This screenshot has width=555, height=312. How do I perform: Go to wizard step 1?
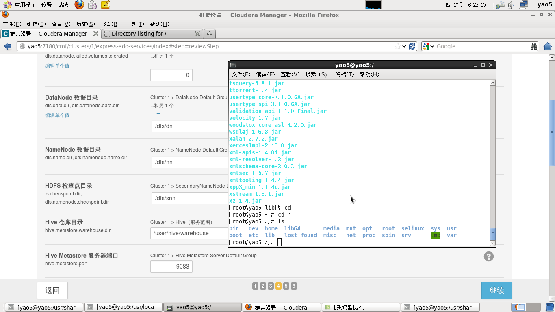click(x=255, y=286)
